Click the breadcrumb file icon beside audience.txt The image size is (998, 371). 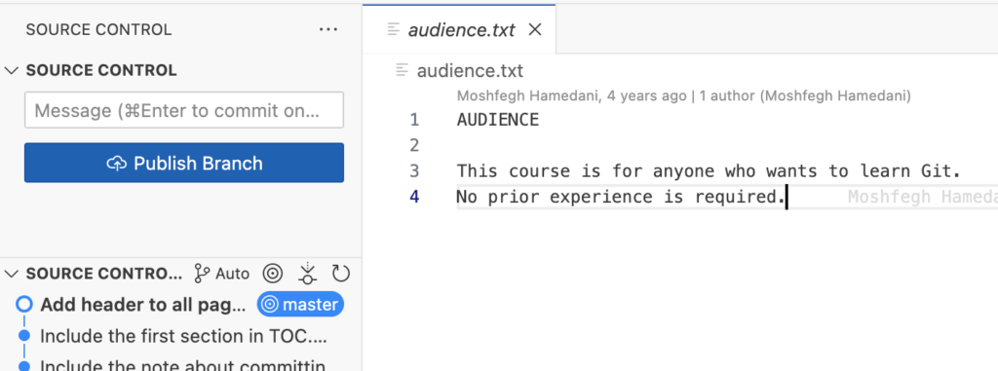(x=403, y=70)
